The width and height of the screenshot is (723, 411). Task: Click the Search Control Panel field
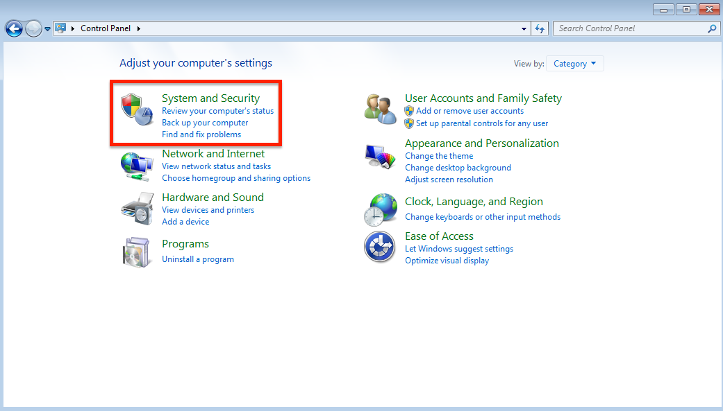click(629, 28)
